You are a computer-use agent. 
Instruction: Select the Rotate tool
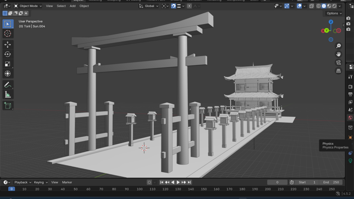(8, 54)
